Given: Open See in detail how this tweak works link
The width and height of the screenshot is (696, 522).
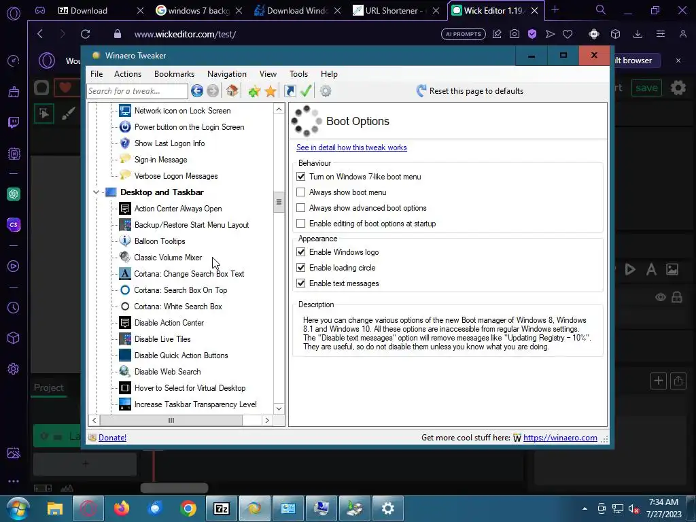Looking at the screenshot, I should coord(351,147).
